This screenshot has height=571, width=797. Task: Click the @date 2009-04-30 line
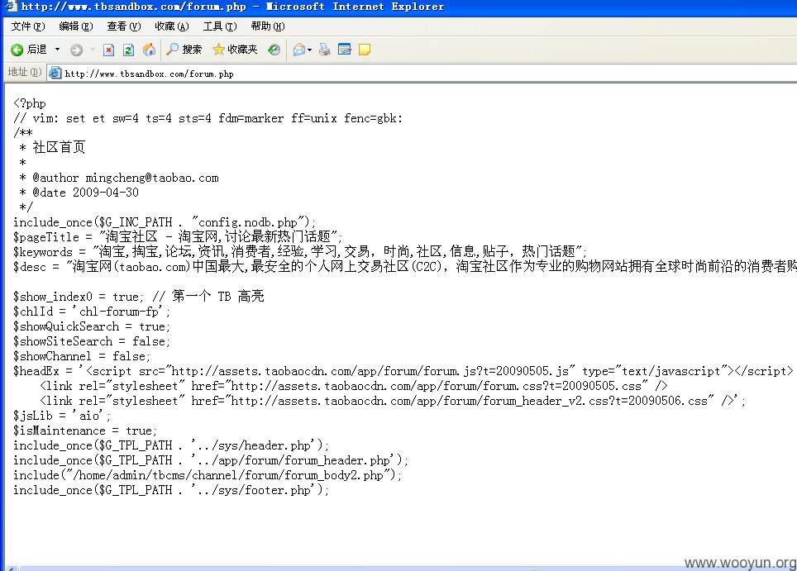(79, 193)
